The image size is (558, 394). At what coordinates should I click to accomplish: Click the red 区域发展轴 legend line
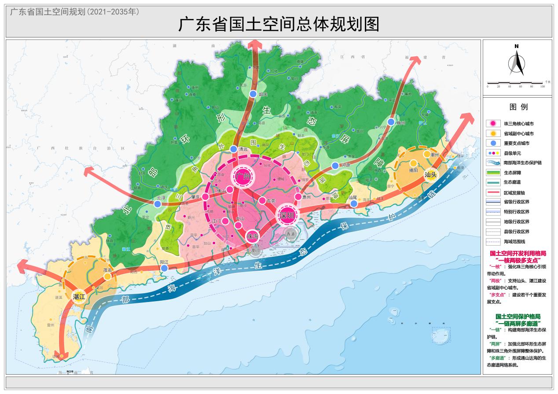[x=493, y=192]
